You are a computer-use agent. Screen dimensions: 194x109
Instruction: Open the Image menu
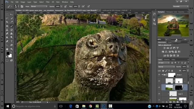click(x=23, y=2)
